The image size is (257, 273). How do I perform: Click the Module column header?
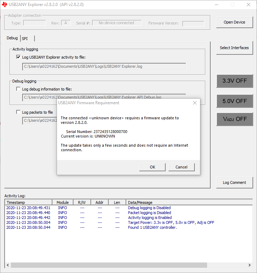click(x=63, y=202)
